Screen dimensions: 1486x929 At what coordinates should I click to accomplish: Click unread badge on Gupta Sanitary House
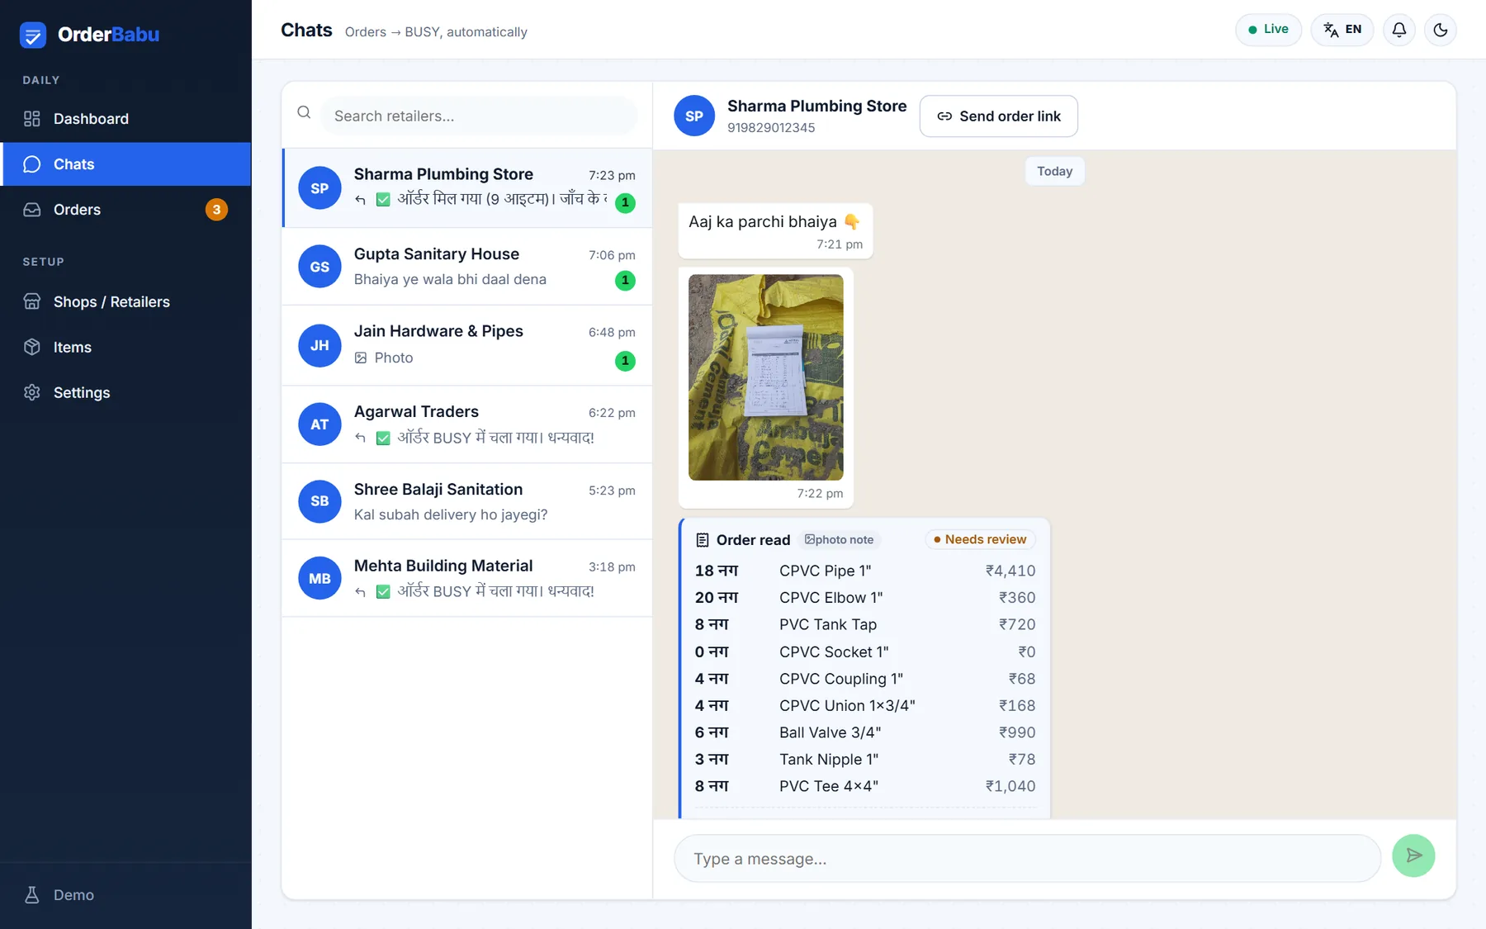click(625, 281)
